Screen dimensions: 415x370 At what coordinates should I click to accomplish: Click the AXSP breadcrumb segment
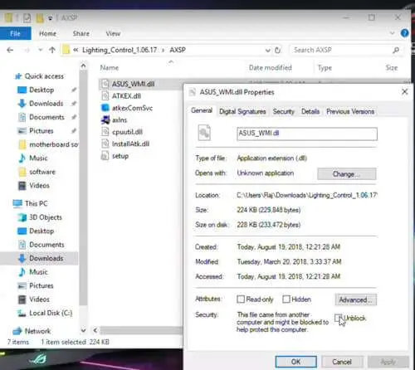178,50
